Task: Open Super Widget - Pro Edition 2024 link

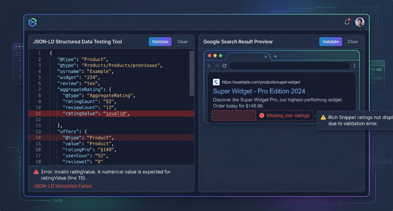Action: 259,91
